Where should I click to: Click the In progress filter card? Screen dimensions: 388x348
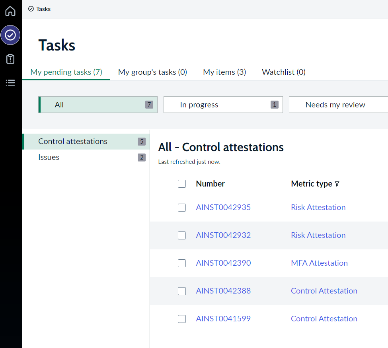coord(223,105)
